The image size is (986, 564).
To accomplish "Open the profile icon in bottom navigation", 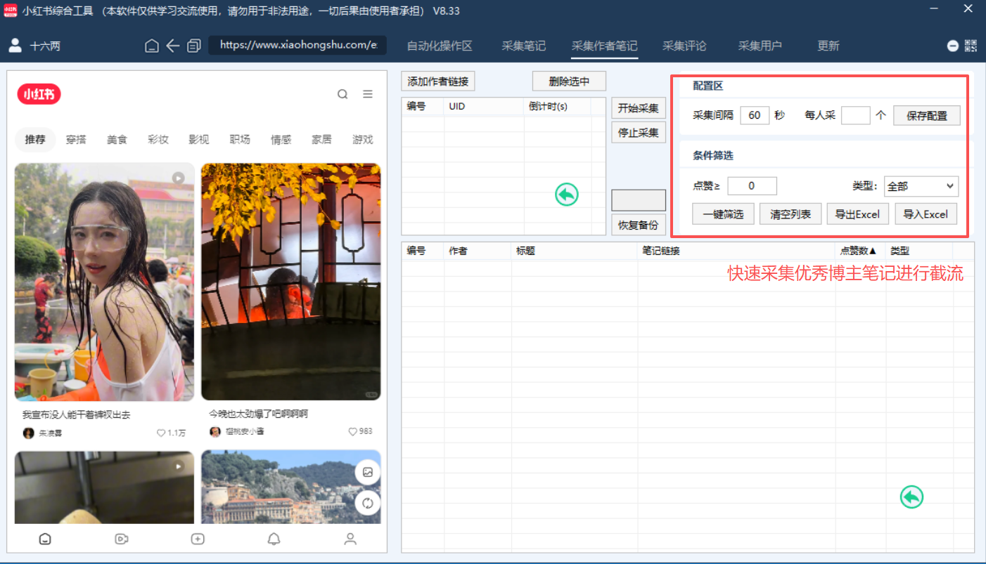I will click(350, 539).
